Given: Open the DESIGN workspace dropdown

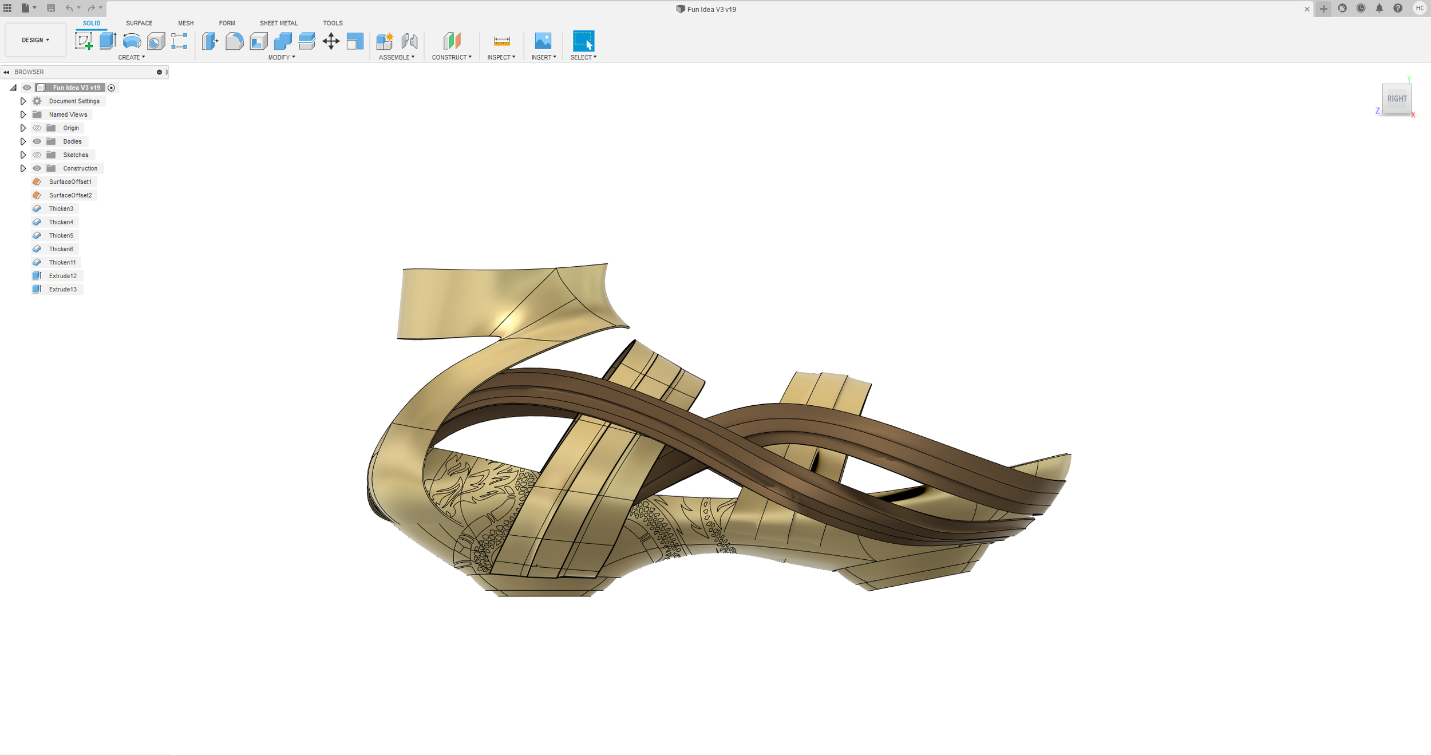Looking at the screenshot, I should pos(35,40).
